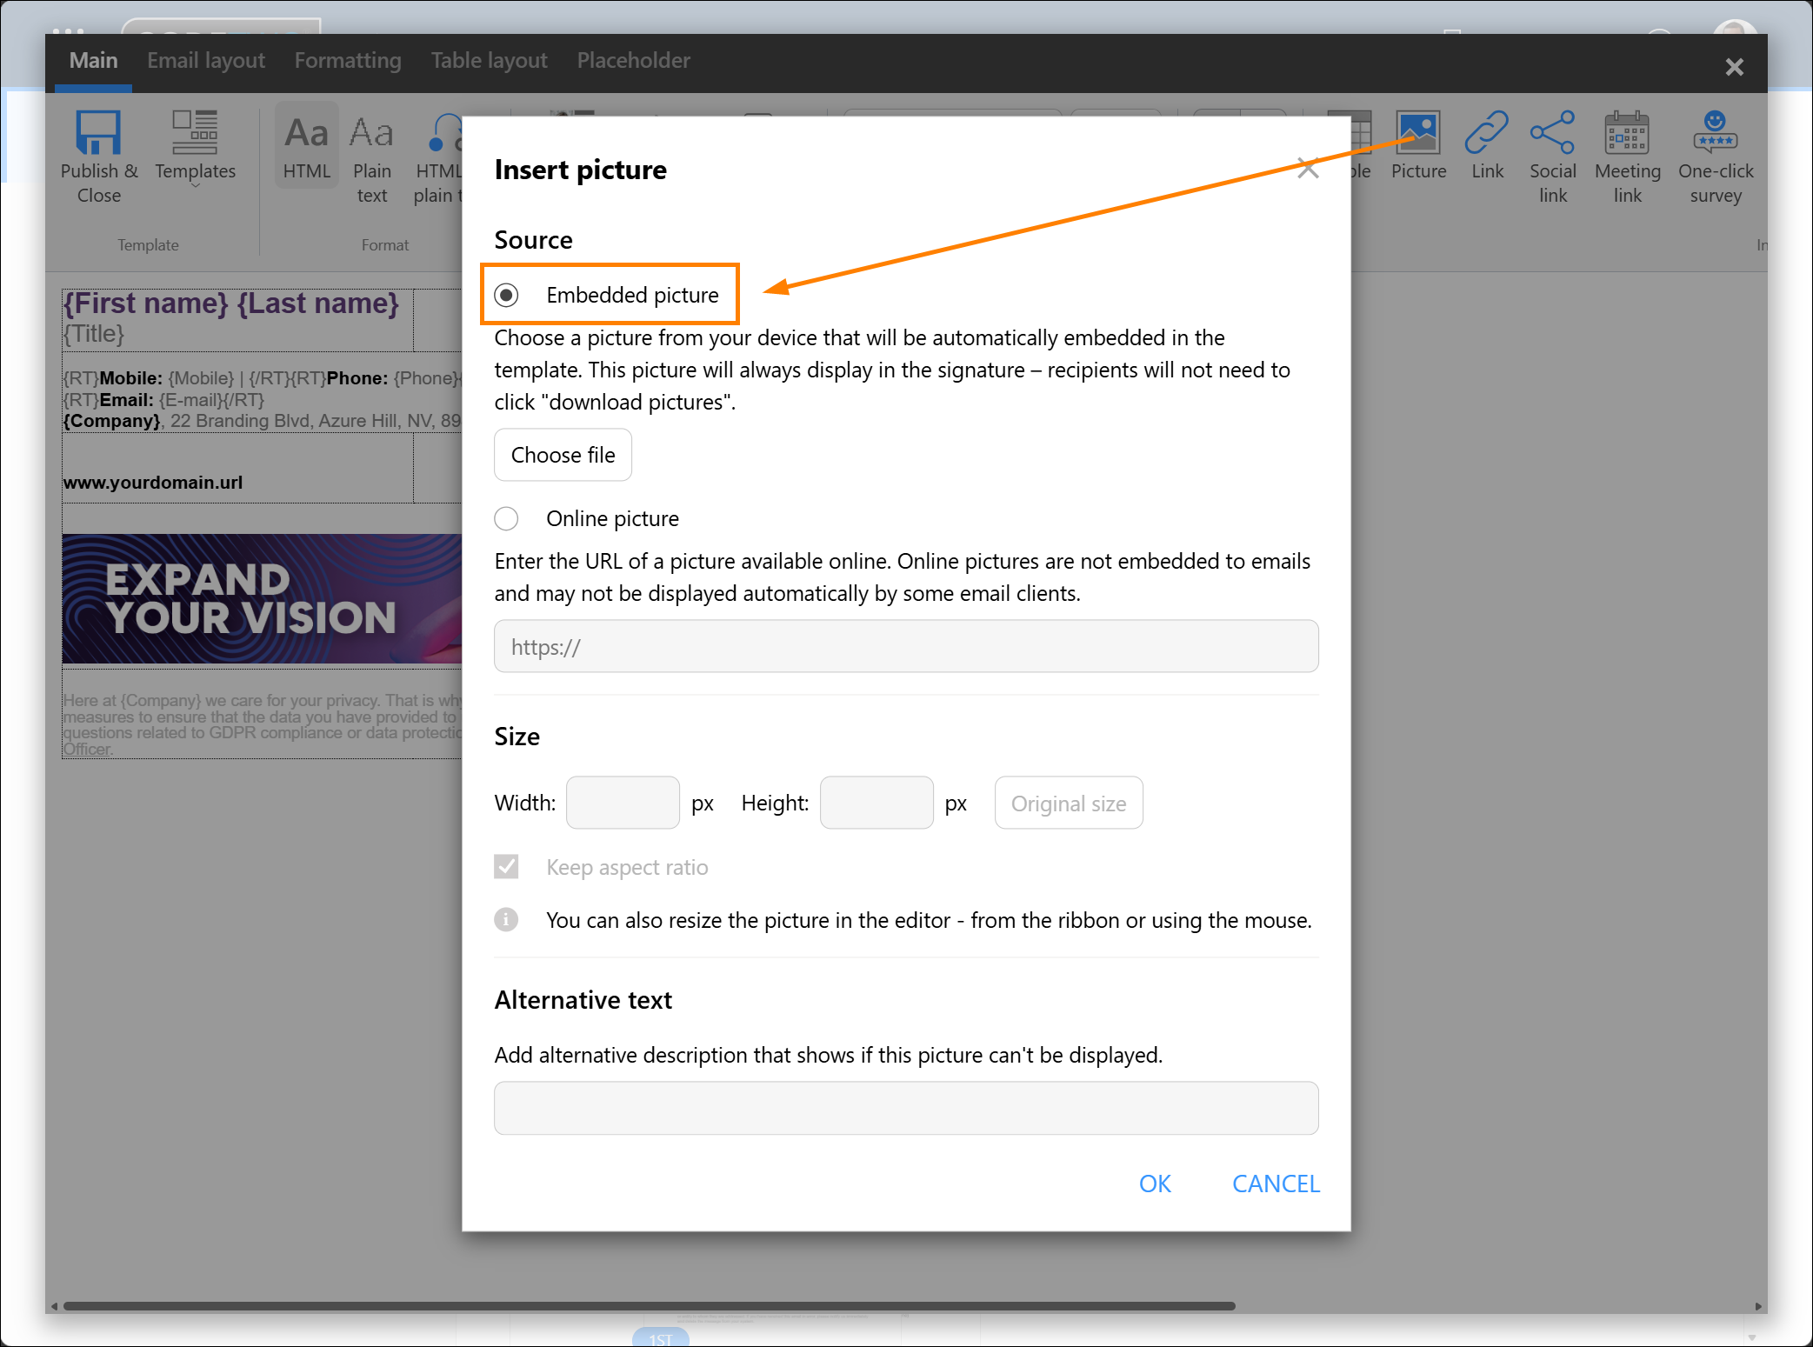Viewport: 1813px width, 1347px height.
Task: Click the Alternative text input field
Action: pos(906,1108)
